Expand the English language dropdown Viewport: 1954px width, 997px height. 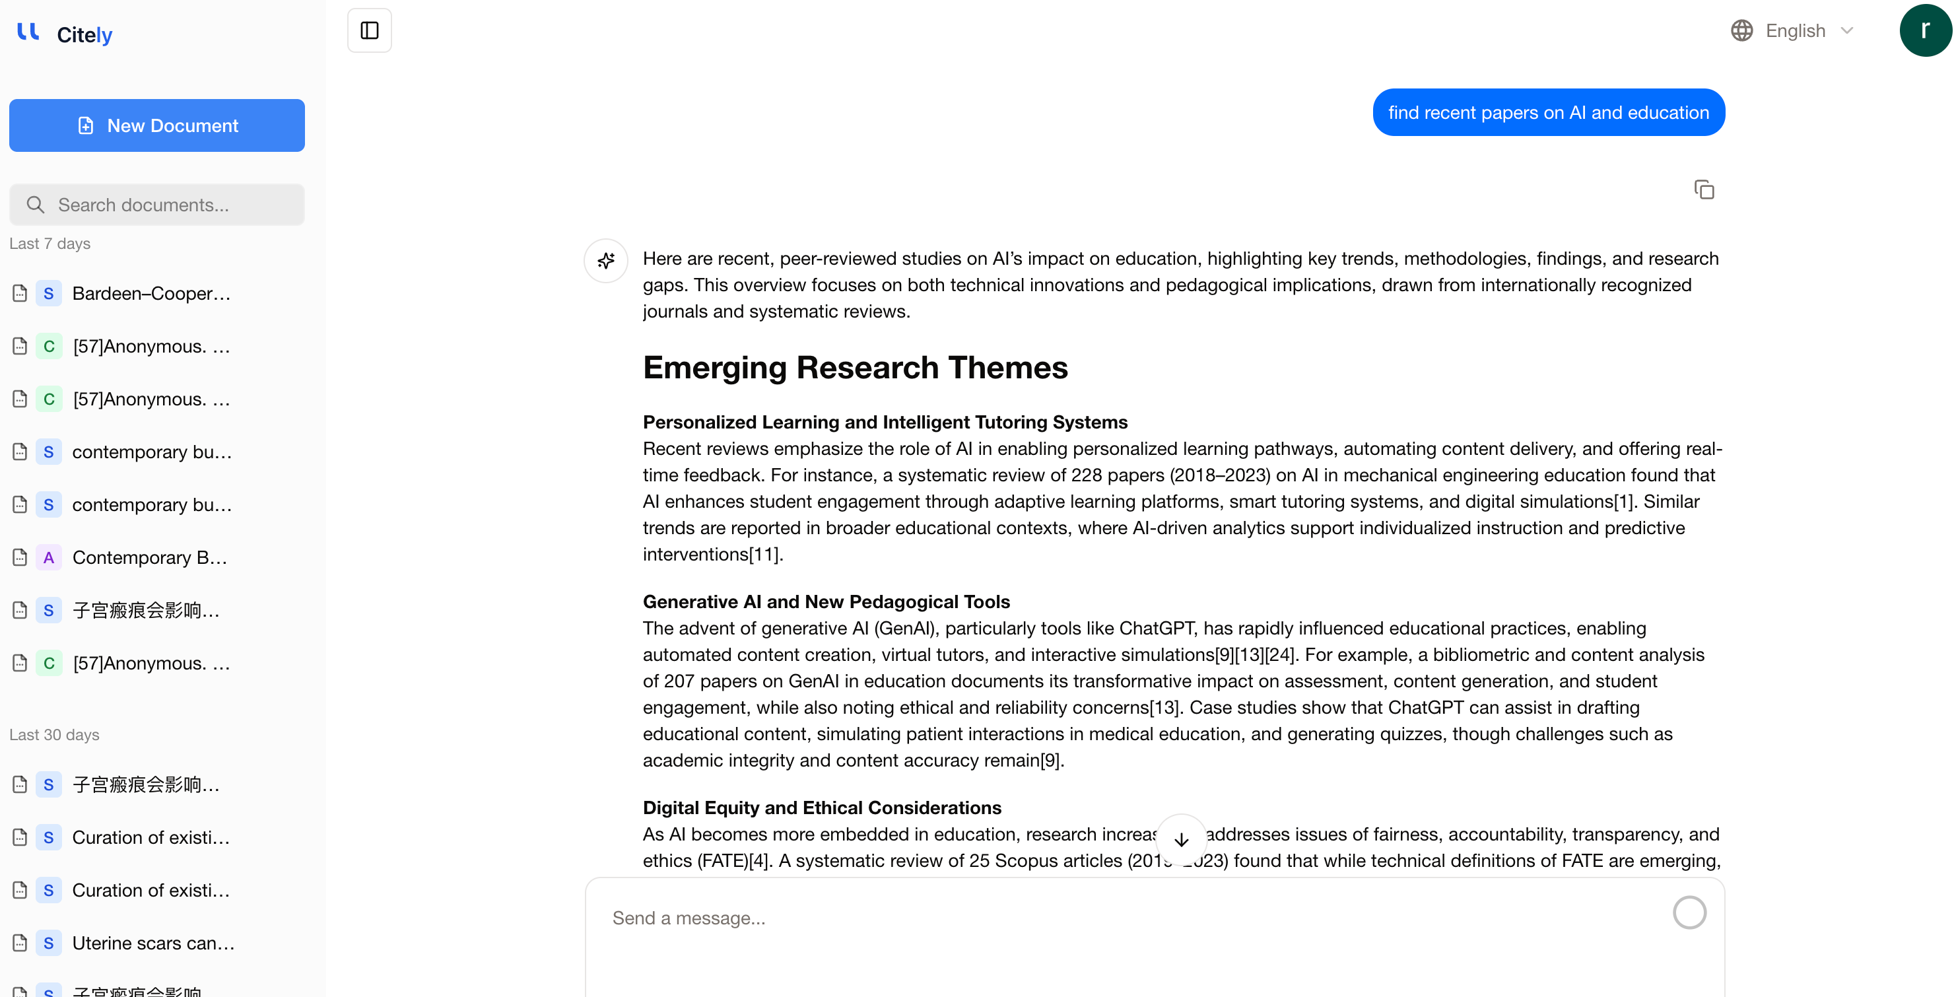coord(1795,30)
